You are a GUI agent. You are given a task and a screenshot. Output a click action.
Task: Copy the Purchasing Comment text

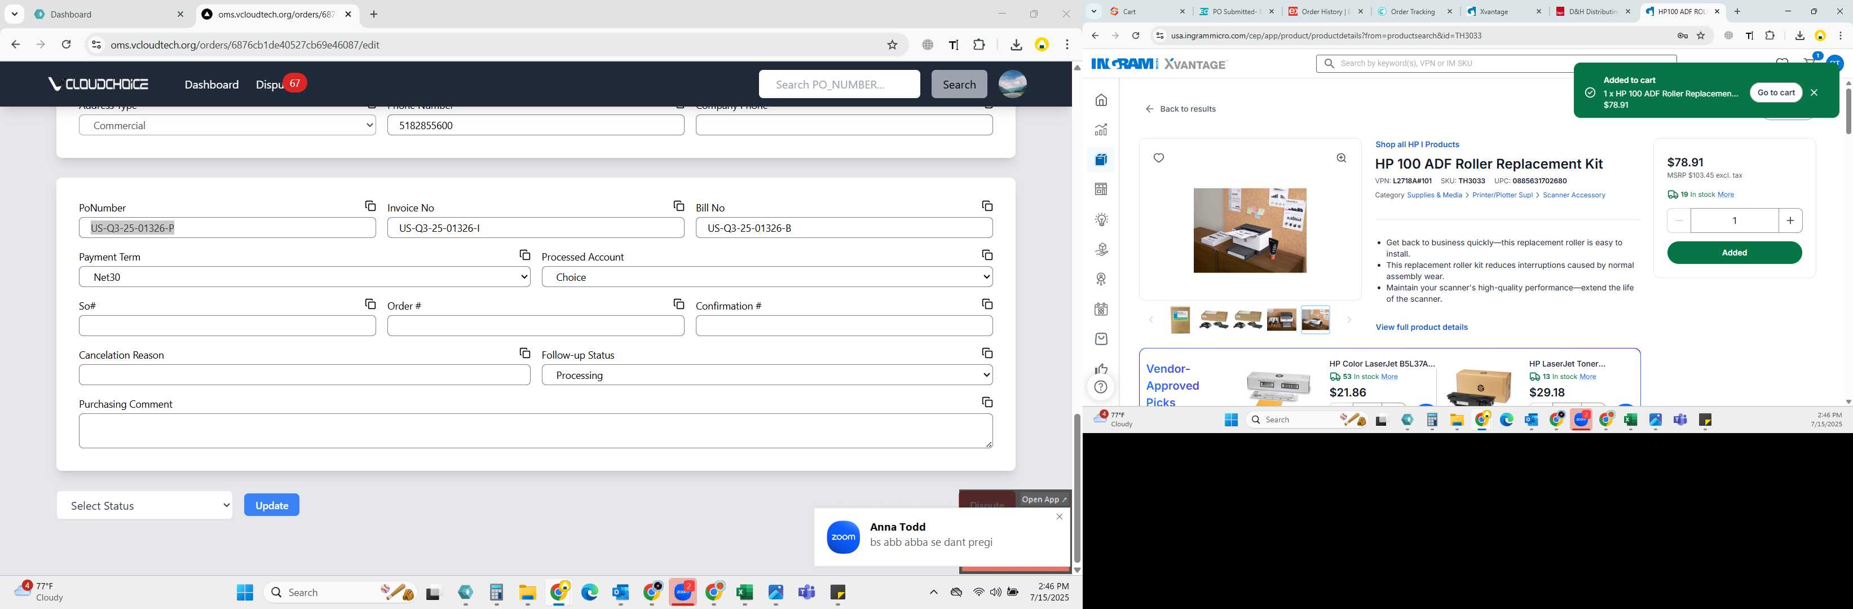tap(987, 402)
